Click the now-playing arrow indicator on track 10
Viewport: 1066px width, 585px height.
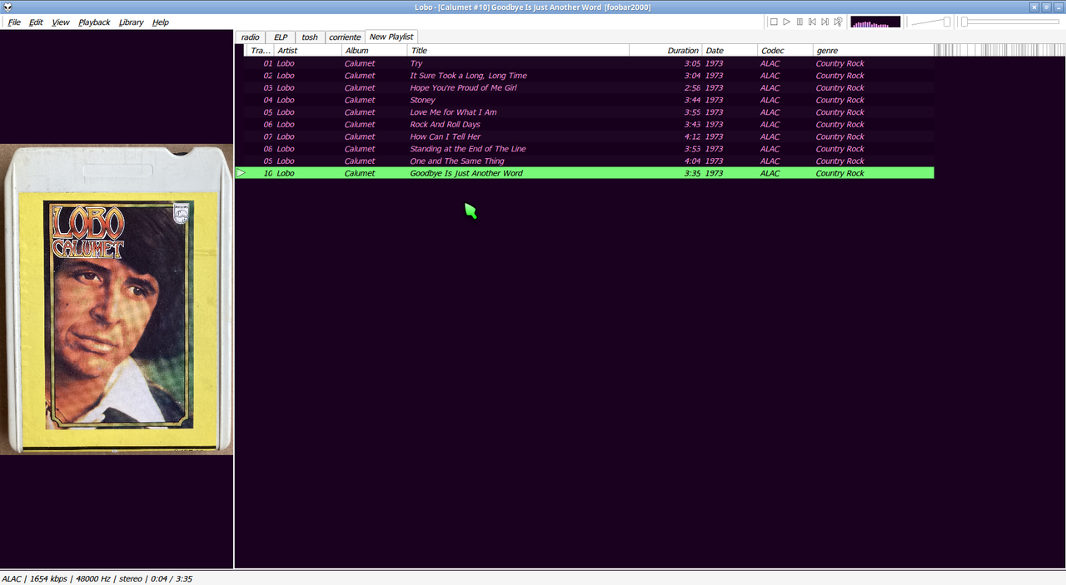pyautogui.click(x=241, y=173)
